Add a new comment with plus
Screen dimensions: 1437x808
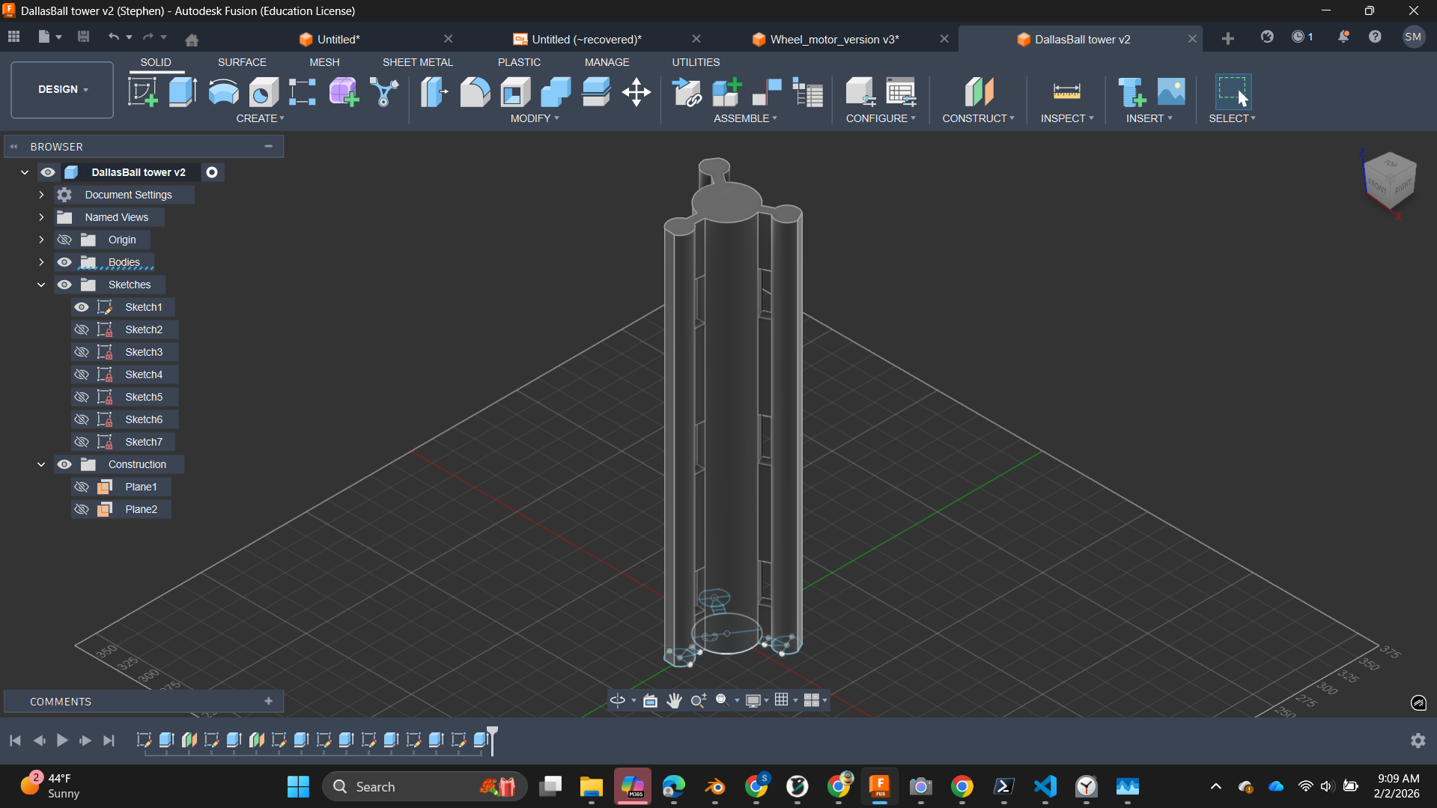click(268, 701)
